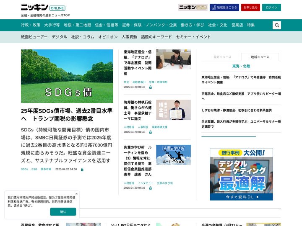
Task: Open the 信金・信組等 menu
Action: coord(107,25)
